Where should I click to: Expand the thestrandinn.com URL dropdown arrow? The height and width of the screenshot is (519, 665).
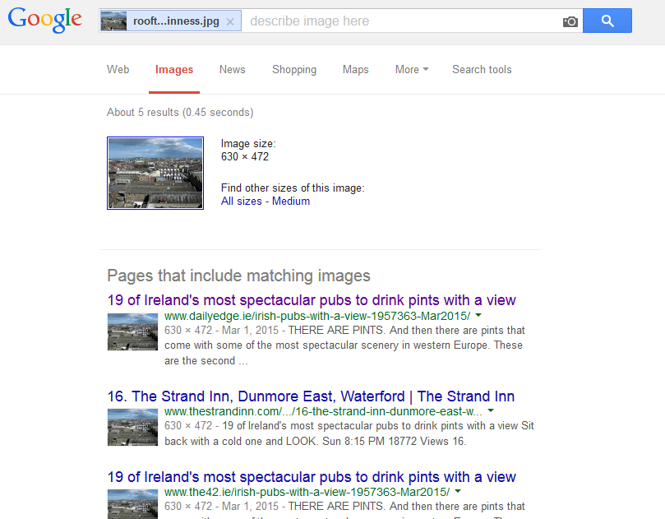(491, 410)
